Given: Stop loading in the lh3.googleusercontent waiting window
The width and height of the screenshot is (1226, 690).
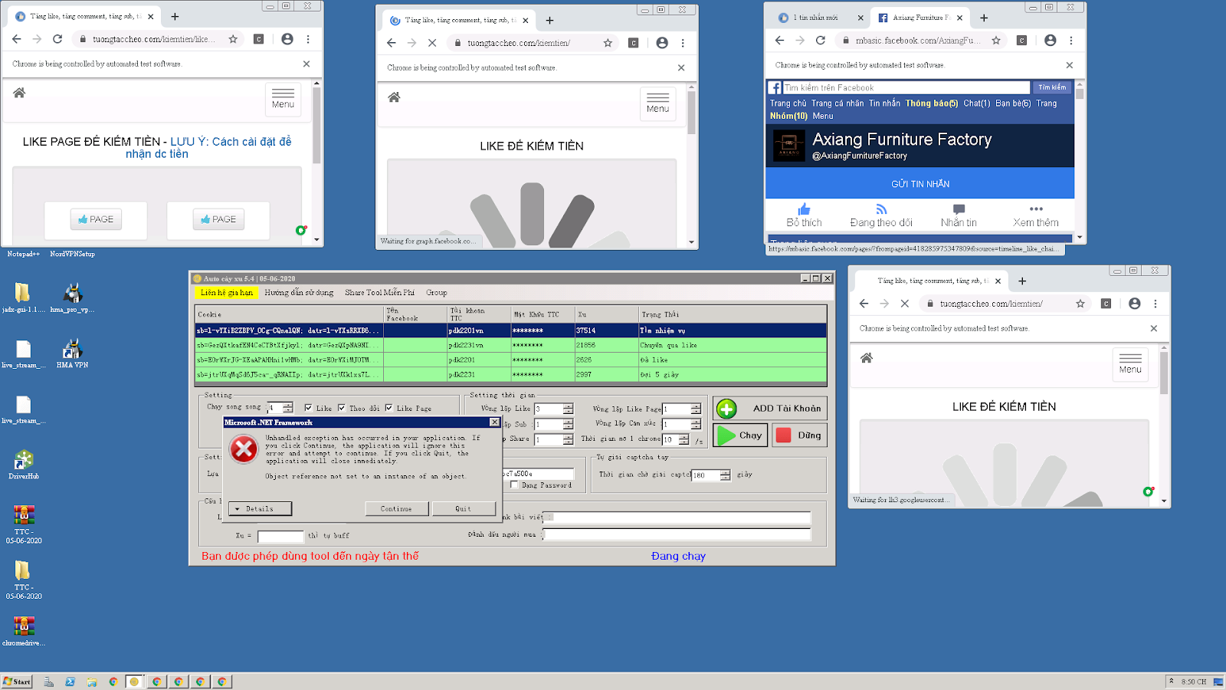Looking at the screenshot, I should point(905,304).
